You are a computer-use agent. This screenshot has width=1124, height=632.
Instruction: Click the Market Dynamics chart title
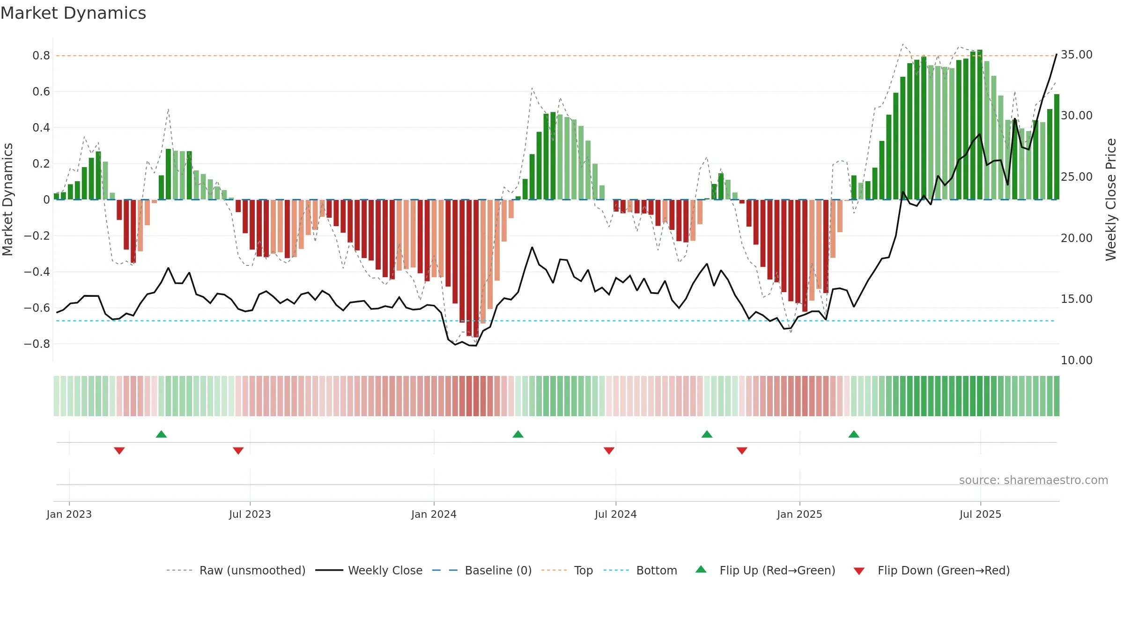(x=73, y=13)
